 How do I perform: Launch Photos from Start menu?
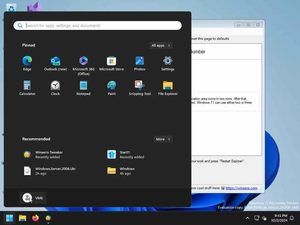click(x=140, y=64)
